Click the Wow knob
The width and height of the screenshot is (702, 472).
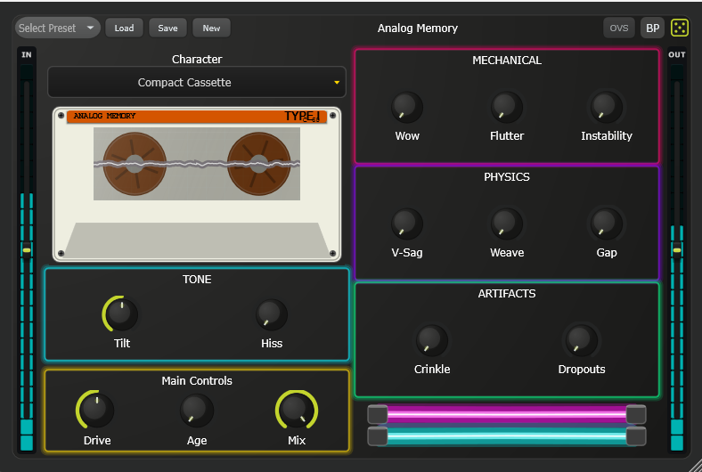pyautogui.click(x=407, y=108)
